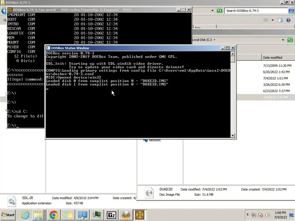Open Windows Explorer folder icon in taskbar

[x=38, y=215]
